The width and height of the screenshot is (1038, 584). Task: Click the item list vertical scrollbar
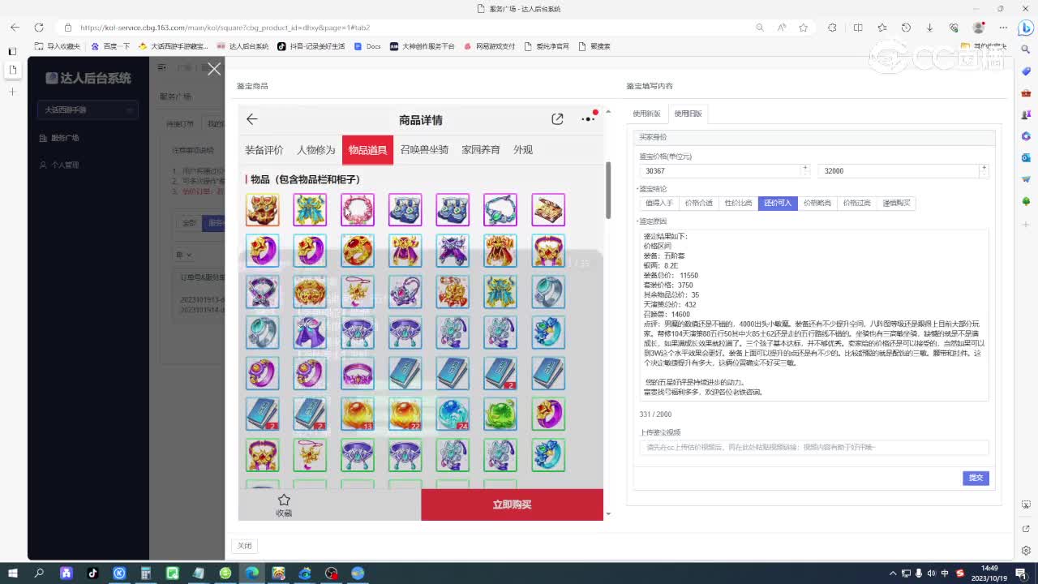click(608, 191)
